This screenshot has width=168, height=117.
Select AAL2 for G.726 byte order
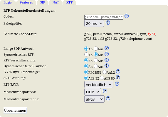pyautogui.click(x=105, y=72)
